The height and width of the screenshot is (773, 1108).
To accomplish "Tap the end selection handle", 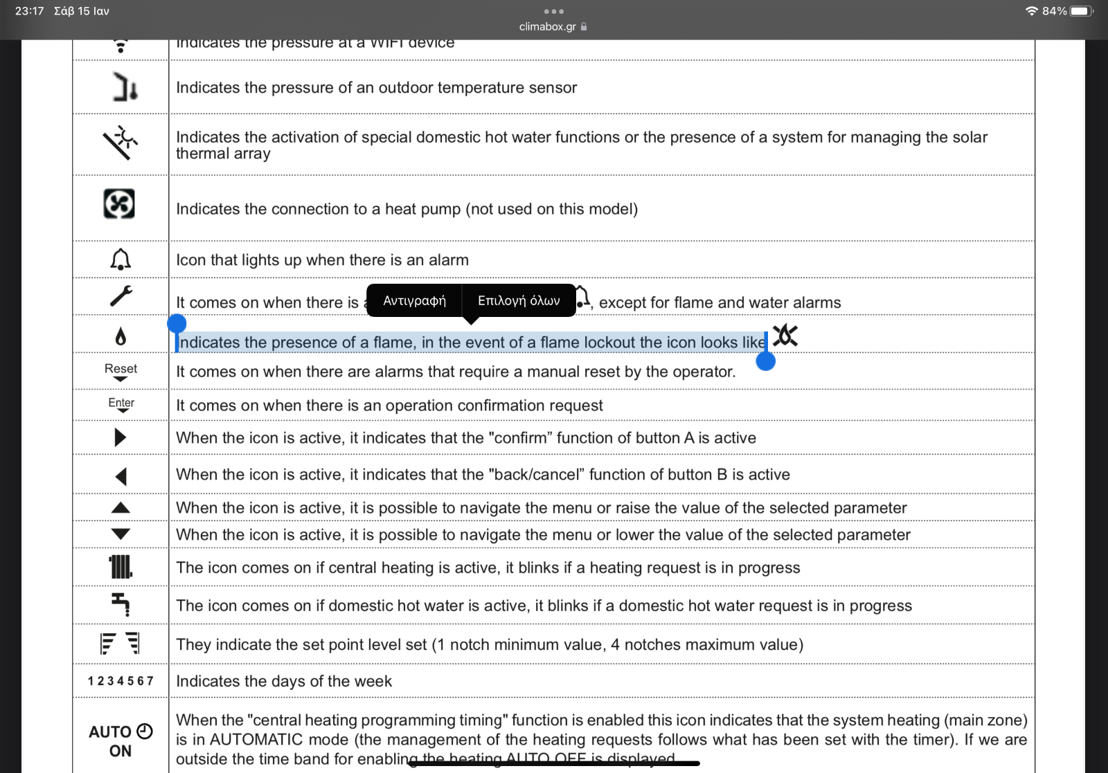I will 765,361.
